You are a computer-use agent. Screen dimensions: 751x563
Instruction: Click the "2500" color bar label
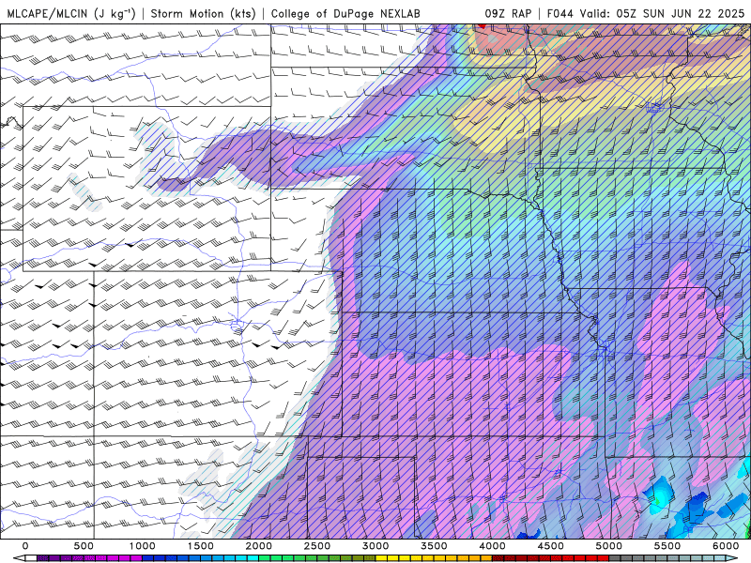click(317, 546)
